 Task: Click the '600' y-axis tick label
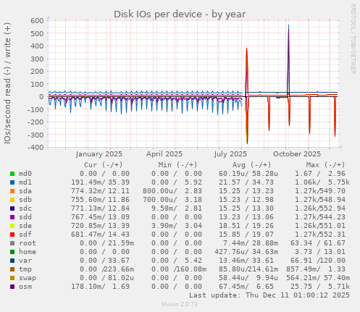coord(37,21)
